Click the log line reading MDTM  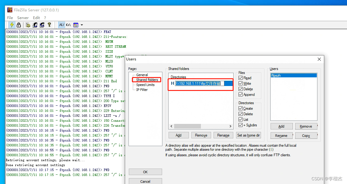59,42
